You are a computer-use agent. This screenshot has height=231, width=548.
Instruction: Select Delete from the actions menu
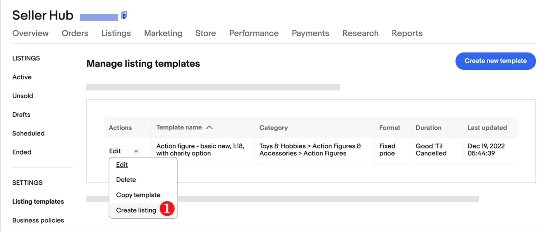click(x=126, y=180)
